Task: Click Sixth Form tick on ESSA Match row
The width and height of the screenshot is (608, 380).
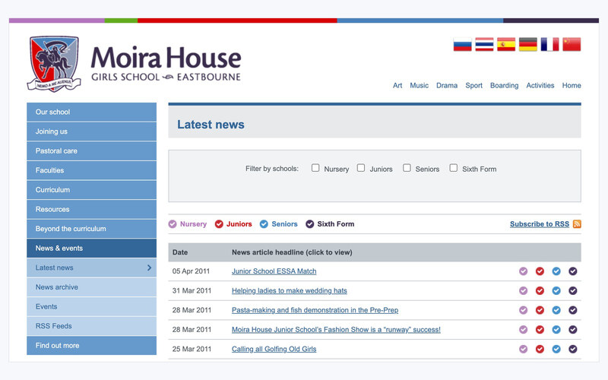Action: [573, 271]
